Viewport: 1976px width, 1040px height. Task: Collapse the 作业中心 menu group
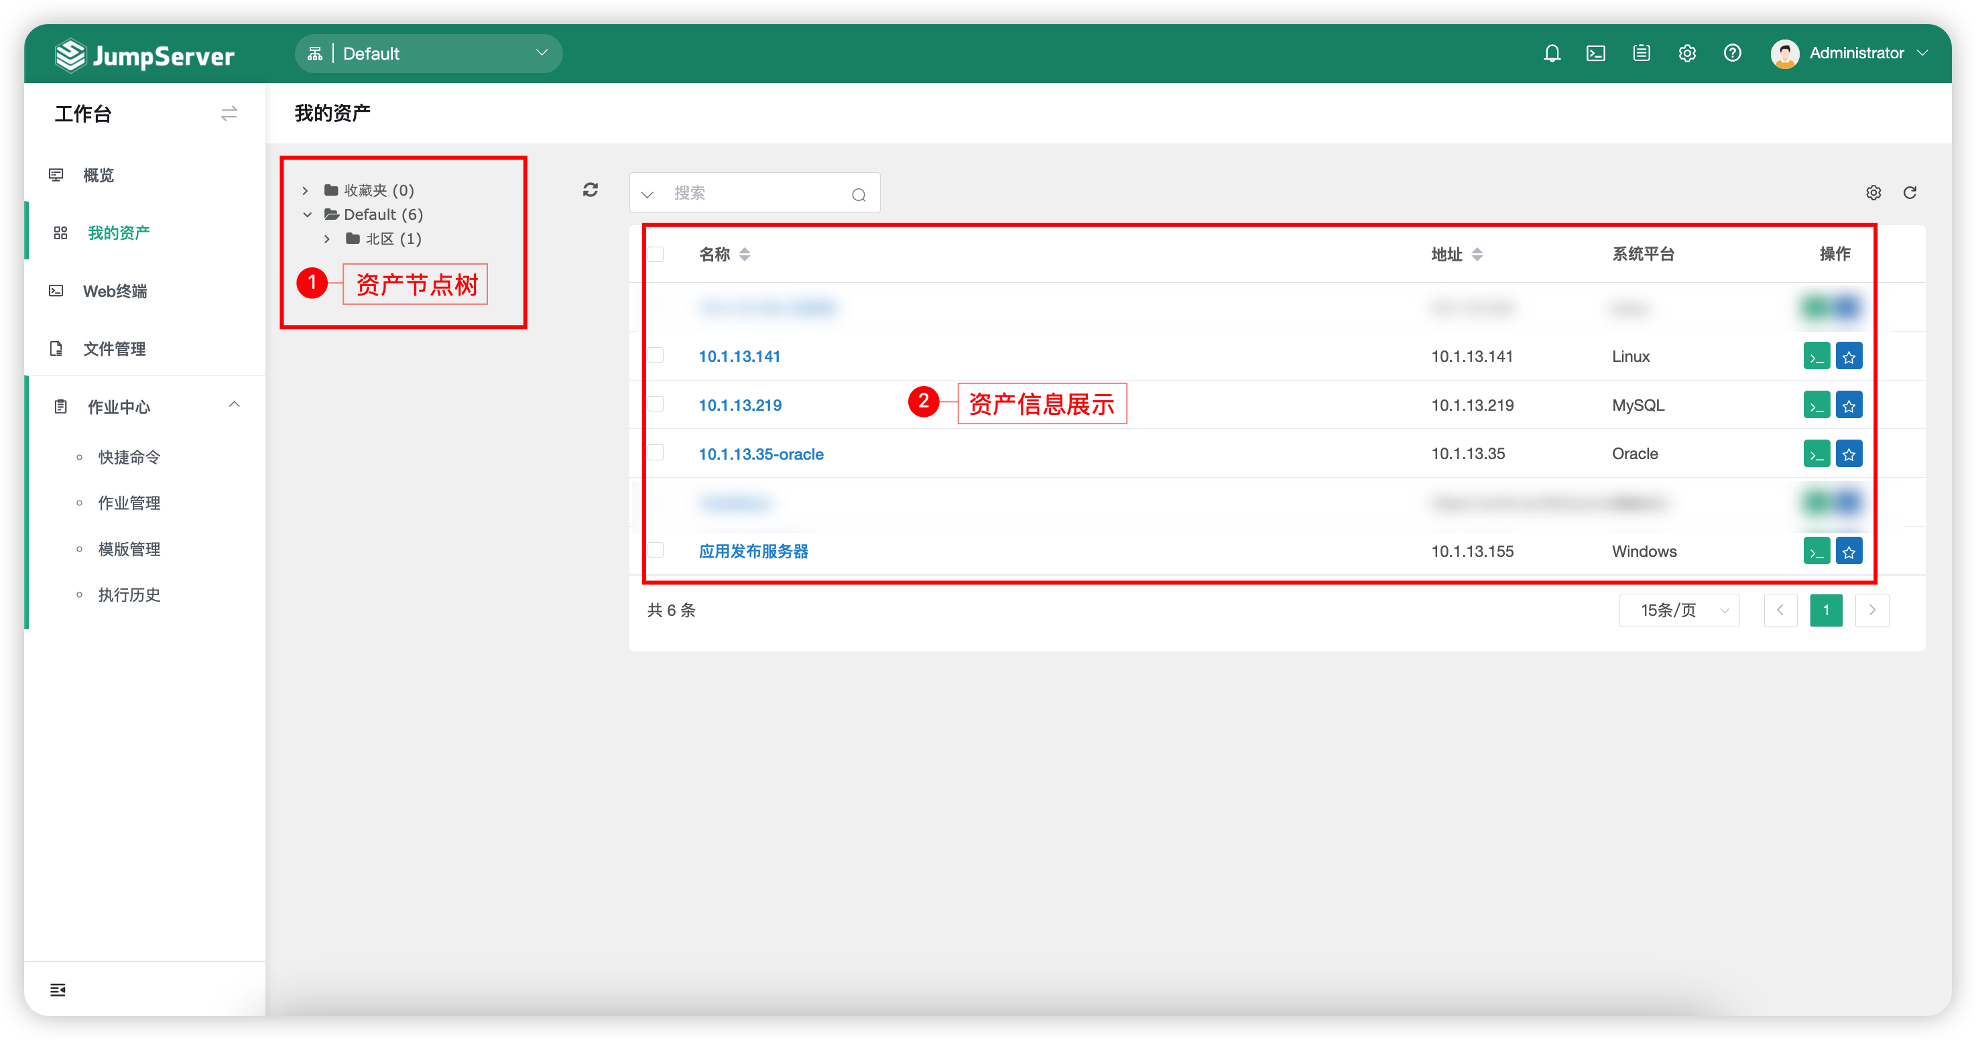pos(234,405)
